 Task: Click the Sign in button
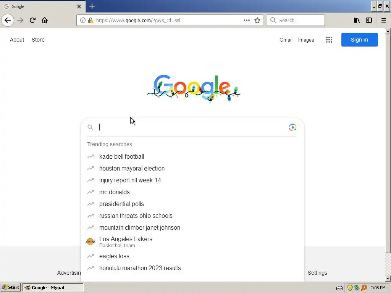pyautogui.click(x=359, y=40)
